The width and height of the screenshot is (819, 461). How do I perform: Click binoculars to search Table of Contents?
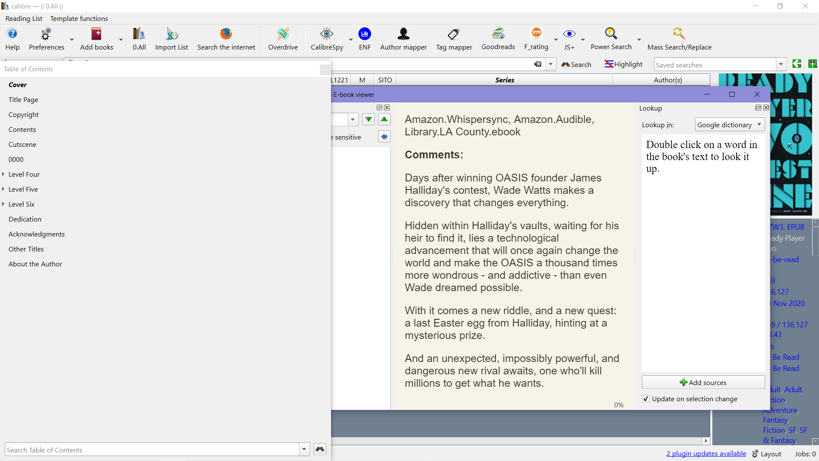[x=320, y=449]
